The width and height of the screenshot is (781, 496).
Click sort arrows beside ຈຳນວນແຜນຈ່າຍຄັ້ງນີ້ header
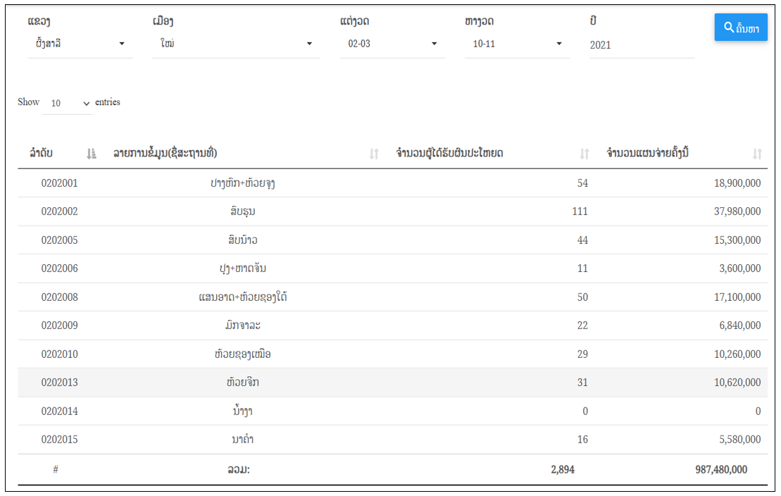(x=757, y=154)
